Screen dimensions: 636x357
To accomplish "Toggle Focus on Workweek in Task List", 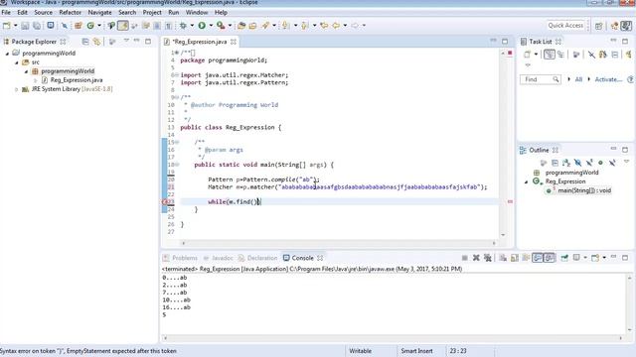I will click(576, 55).
